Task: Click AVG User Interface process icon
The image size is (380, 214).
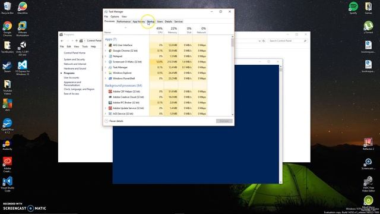Action: tap(110, 45)
